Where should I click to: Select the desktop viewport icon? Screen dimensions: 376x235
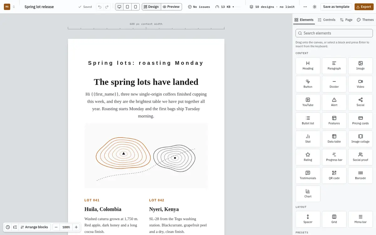tap(119, 7)
